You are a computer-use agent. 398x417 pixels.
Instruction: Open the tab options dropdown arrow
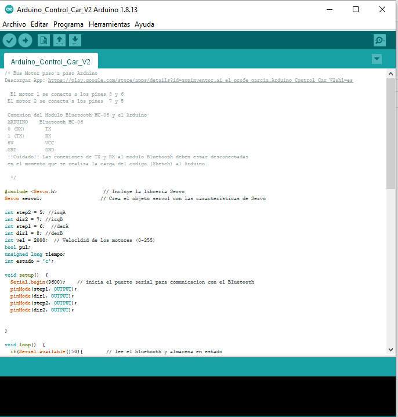coord(377,59)
